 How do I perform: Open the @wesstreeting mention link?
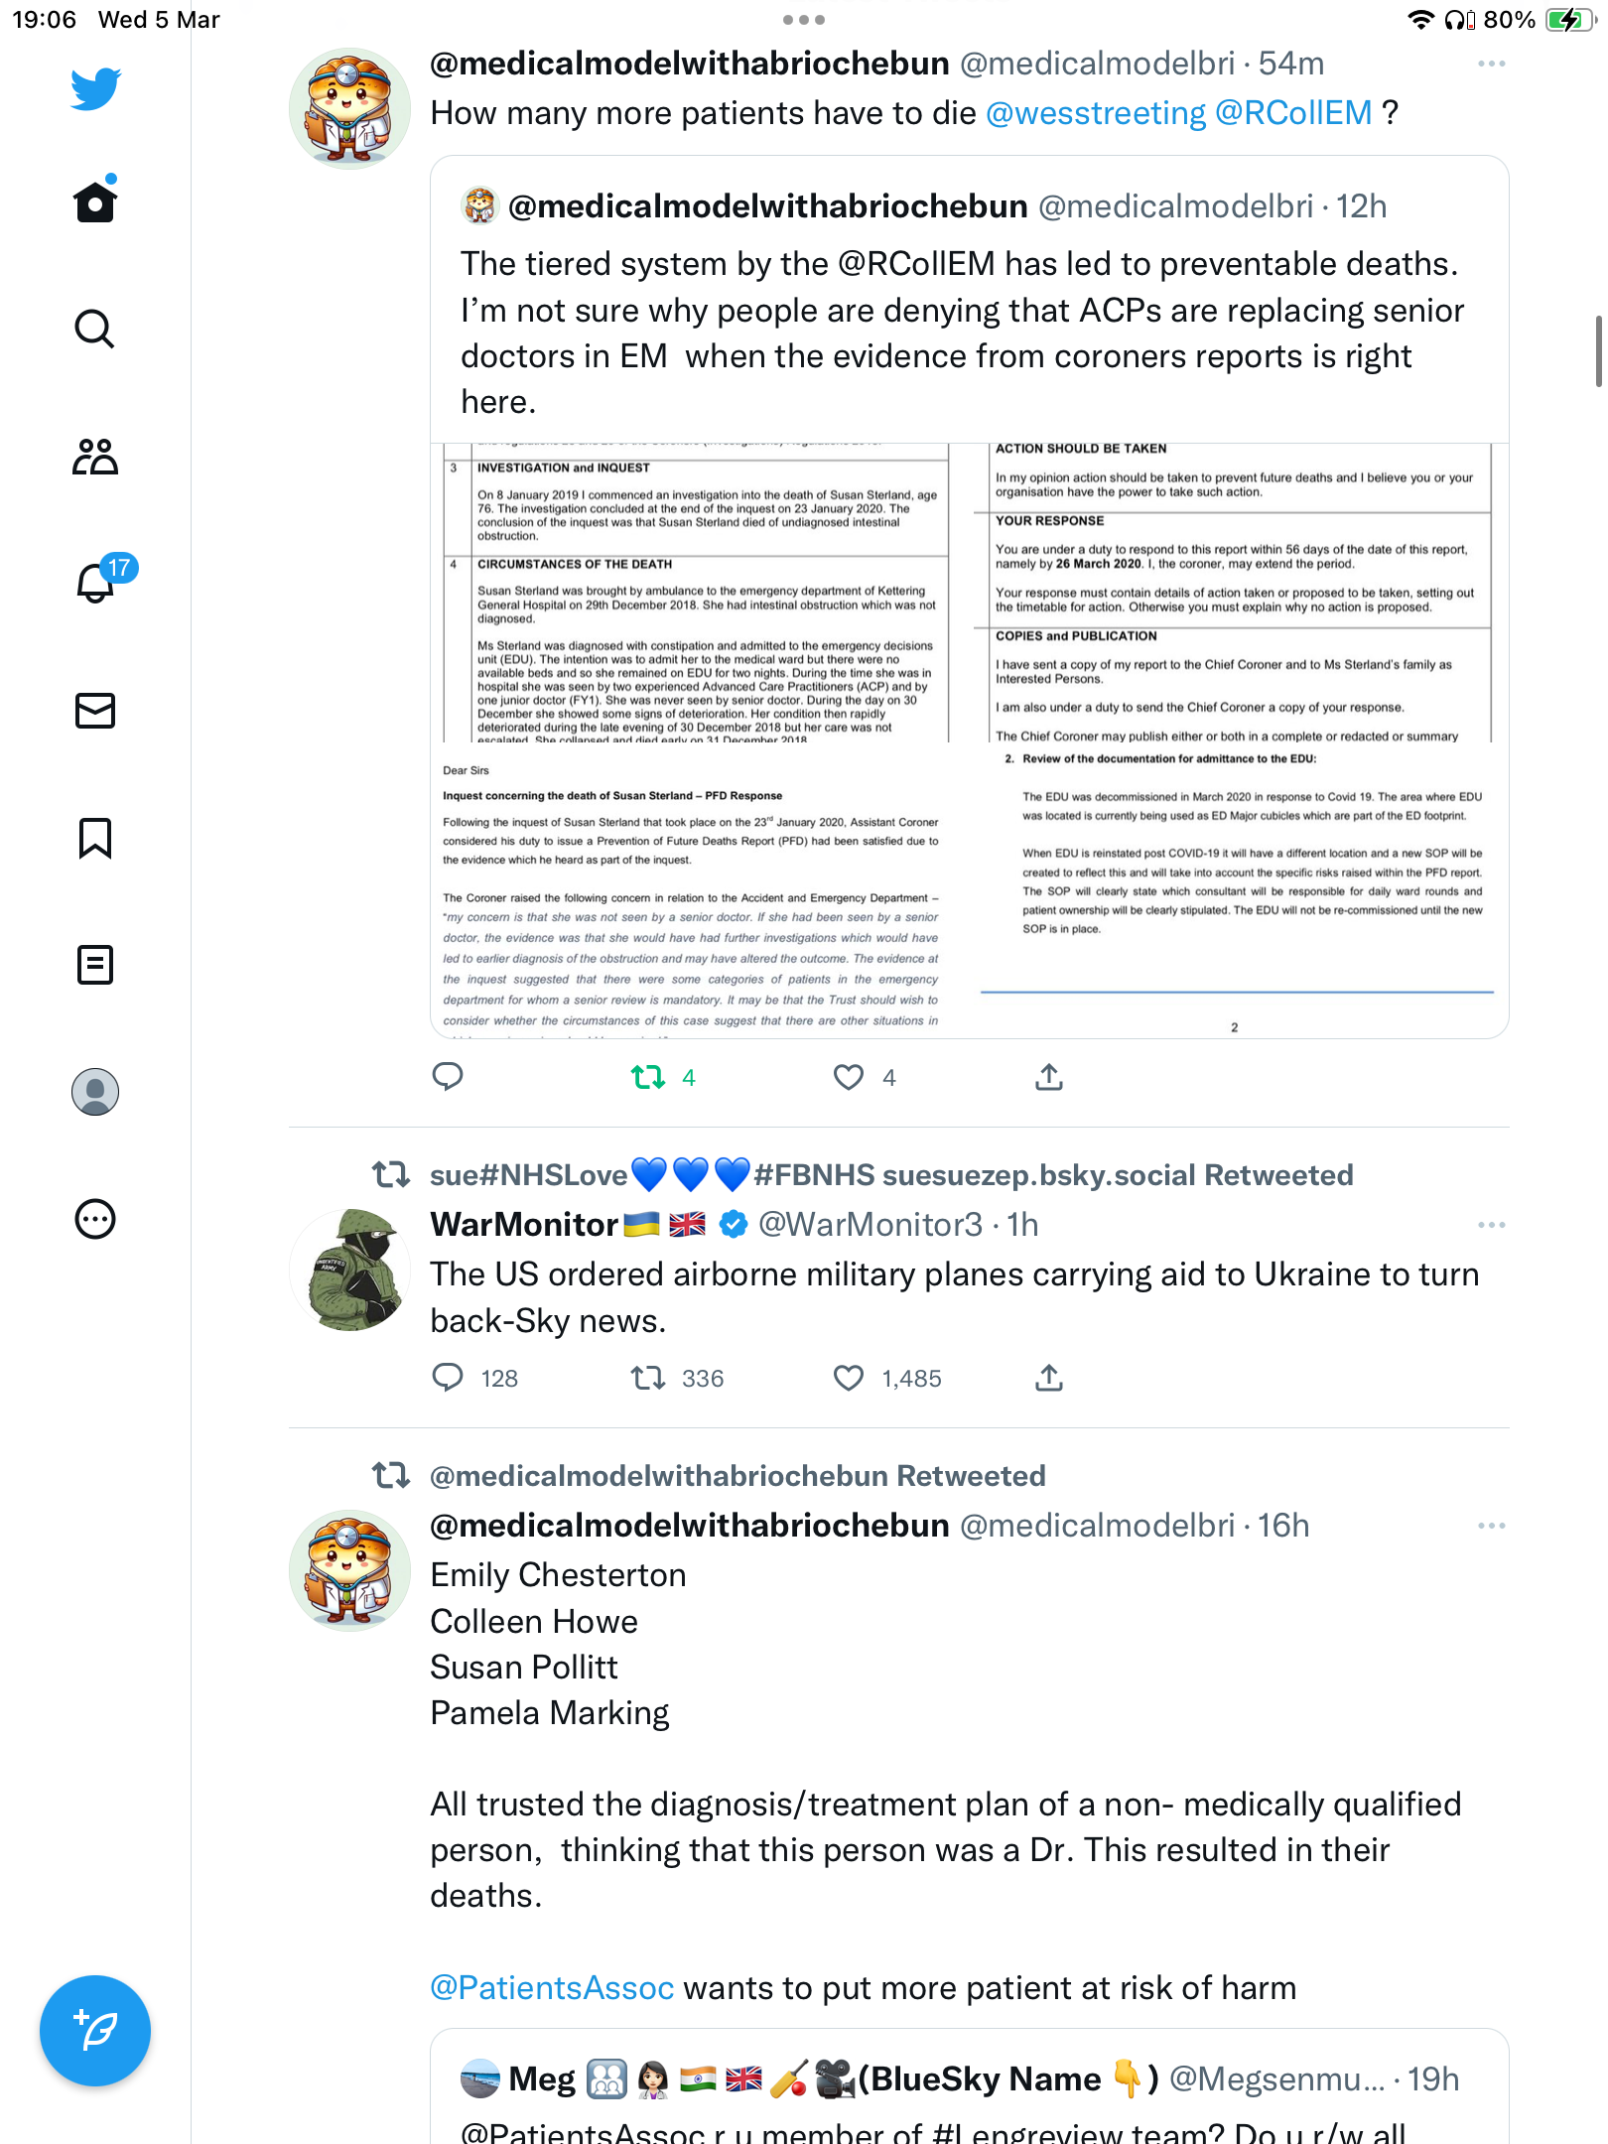pyautogui.click(x=1096, y=113)
